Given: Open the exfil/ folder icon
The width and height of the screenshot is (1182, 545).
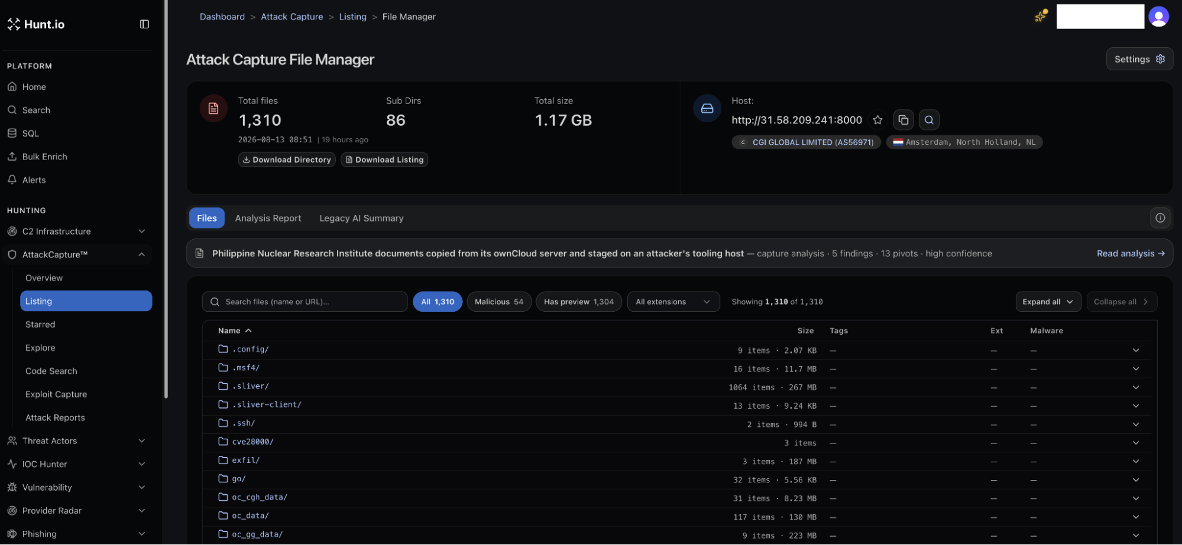Looking at the screenshot, I should 223,460.
